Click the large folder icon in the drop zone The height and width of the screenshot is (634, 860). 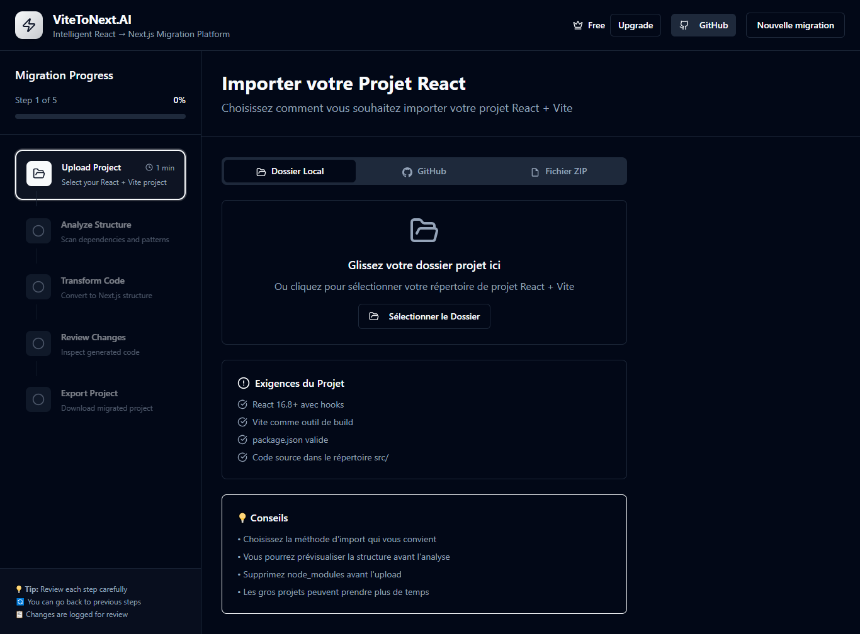pos(424,230)
